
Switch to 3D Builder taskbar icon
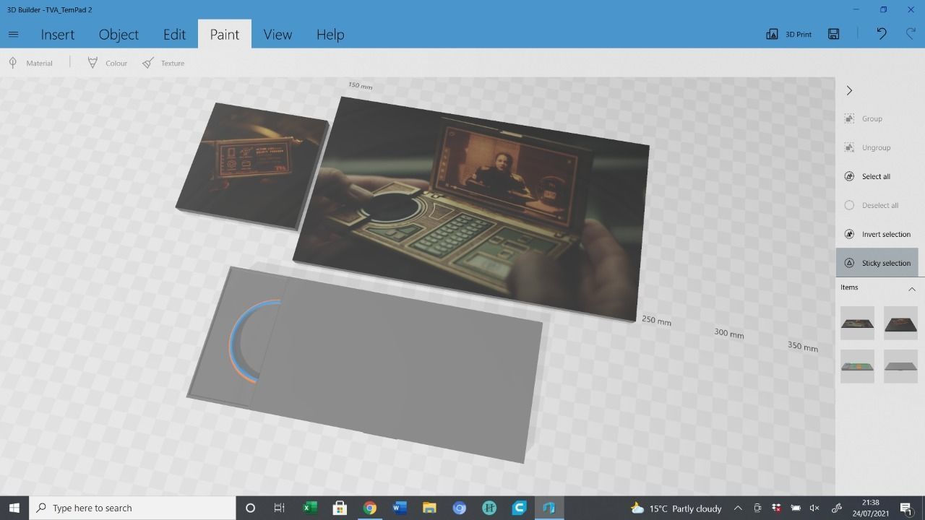pos(548,508)
